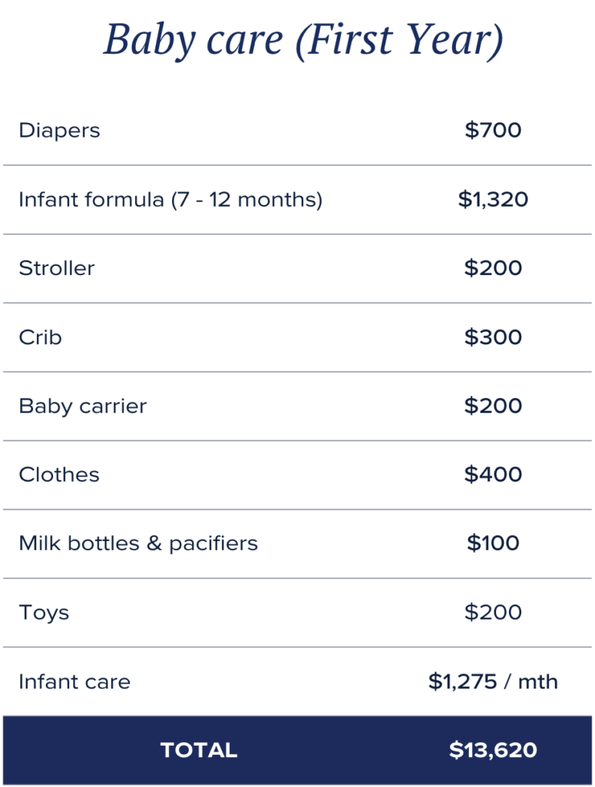Click the $400 clothes amount
The height and width of the screenshot is (787, 595).
pos(493,474)
